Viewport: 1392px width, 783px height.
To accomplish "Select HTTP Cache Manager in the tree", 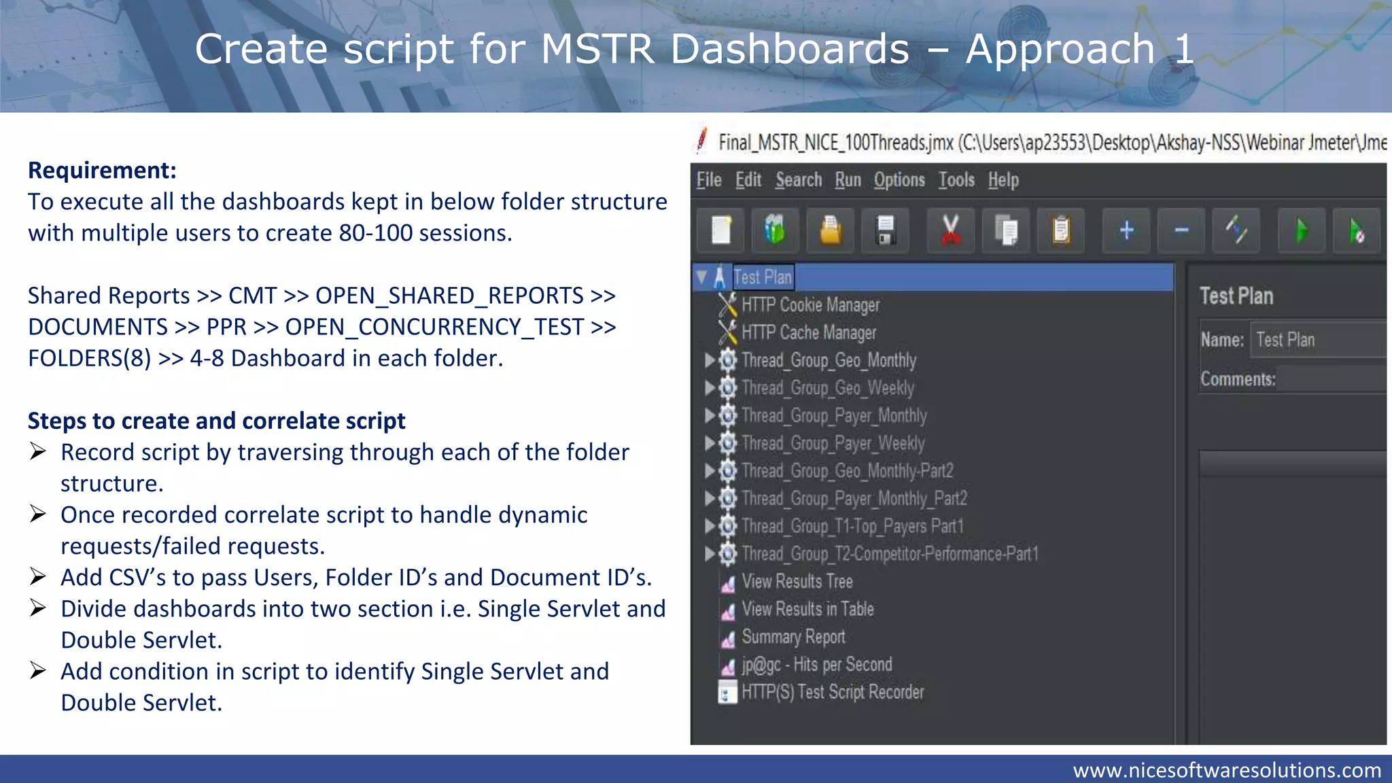I will (x=809, y=332).
